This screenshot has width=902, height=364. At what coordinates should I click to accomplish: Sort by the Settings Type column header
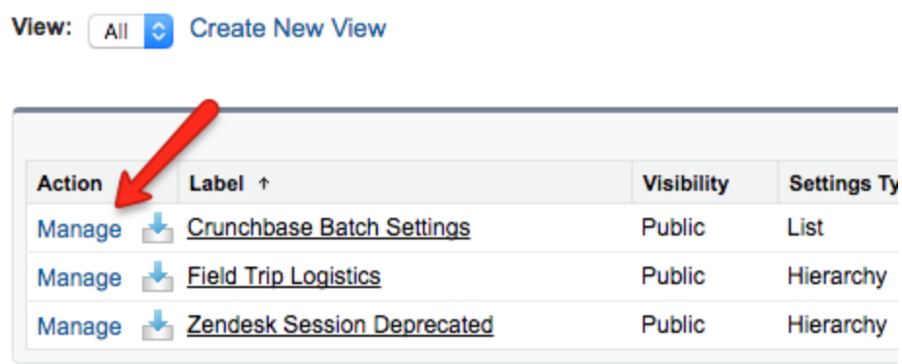844,184
